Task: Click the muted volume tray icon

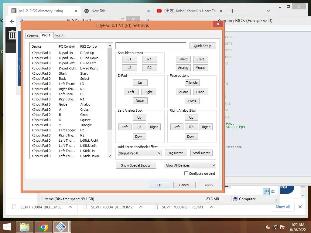Action: click(268, 227)
